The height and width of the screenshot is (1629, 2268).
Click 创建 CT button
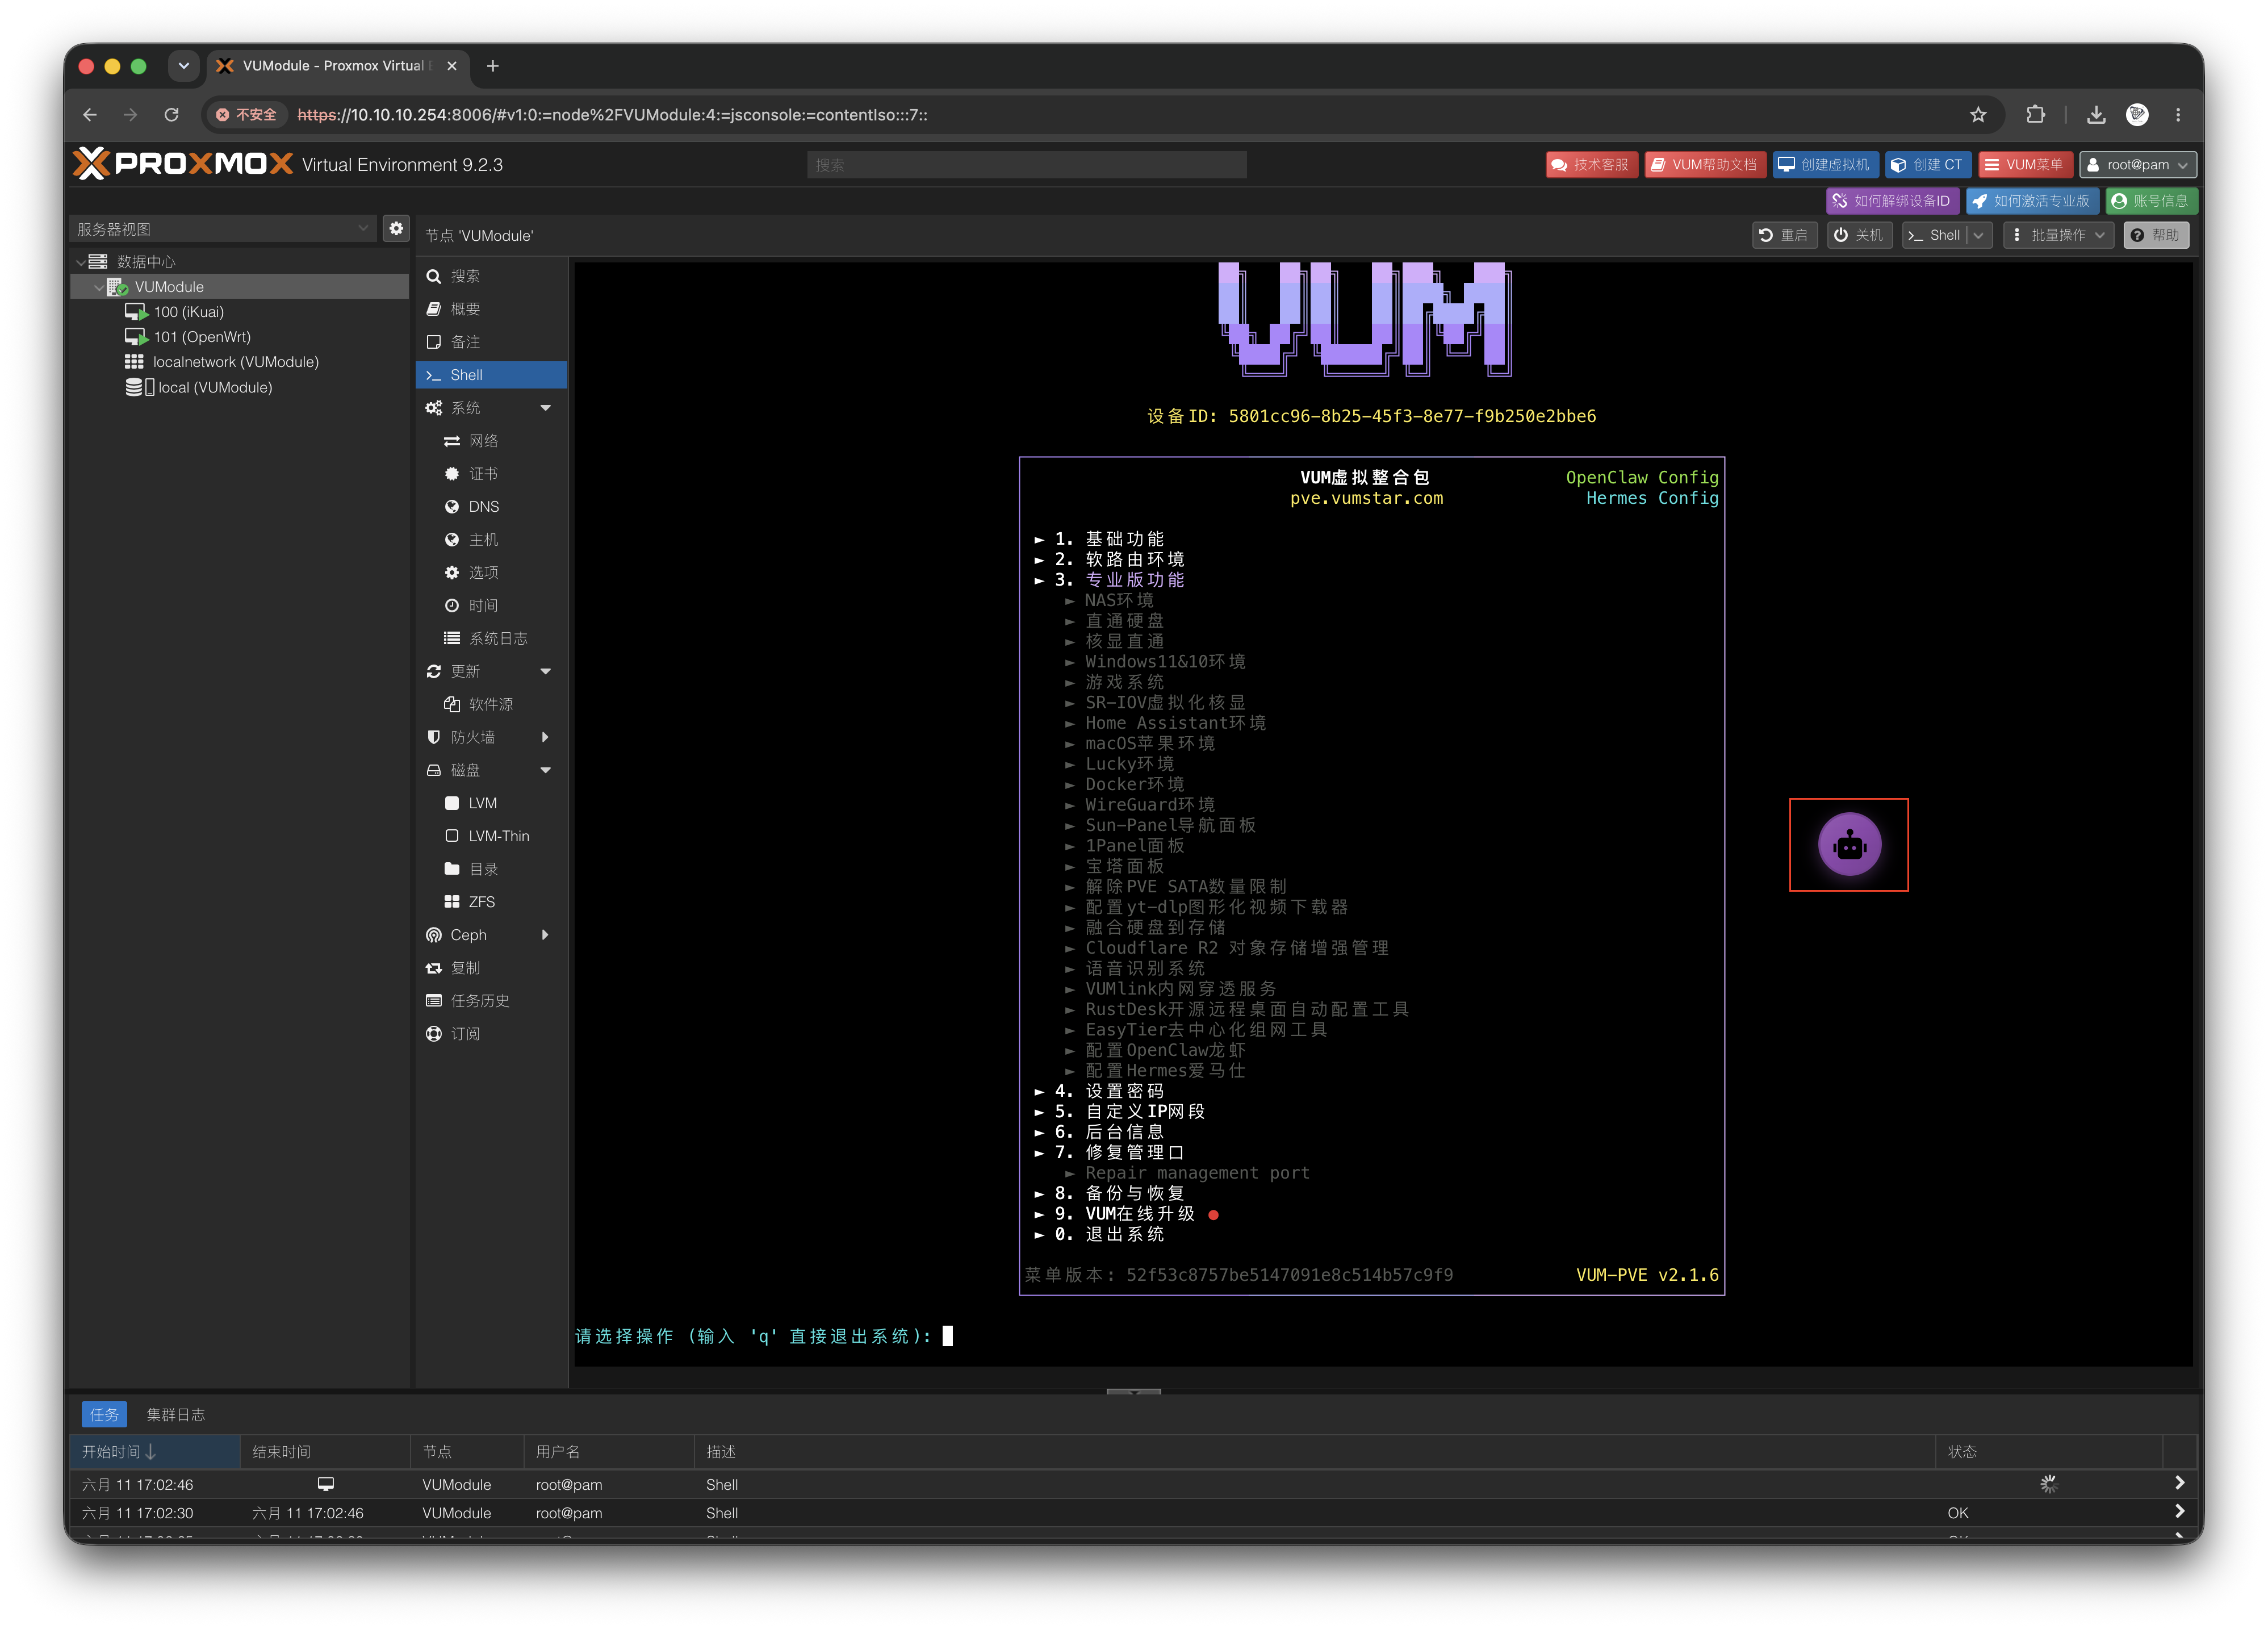1928,165
